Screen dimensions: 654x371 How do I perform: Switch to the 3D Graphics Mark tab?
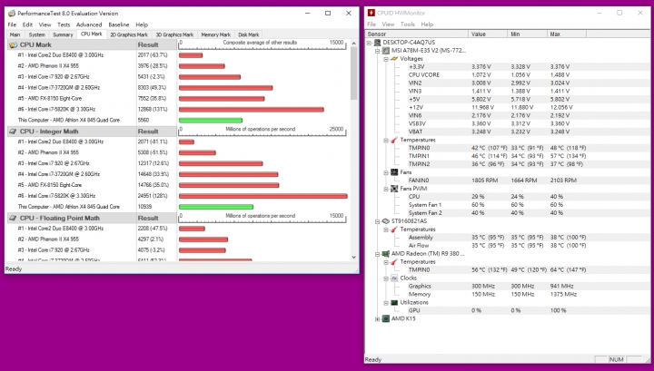[x=174, y=34]
